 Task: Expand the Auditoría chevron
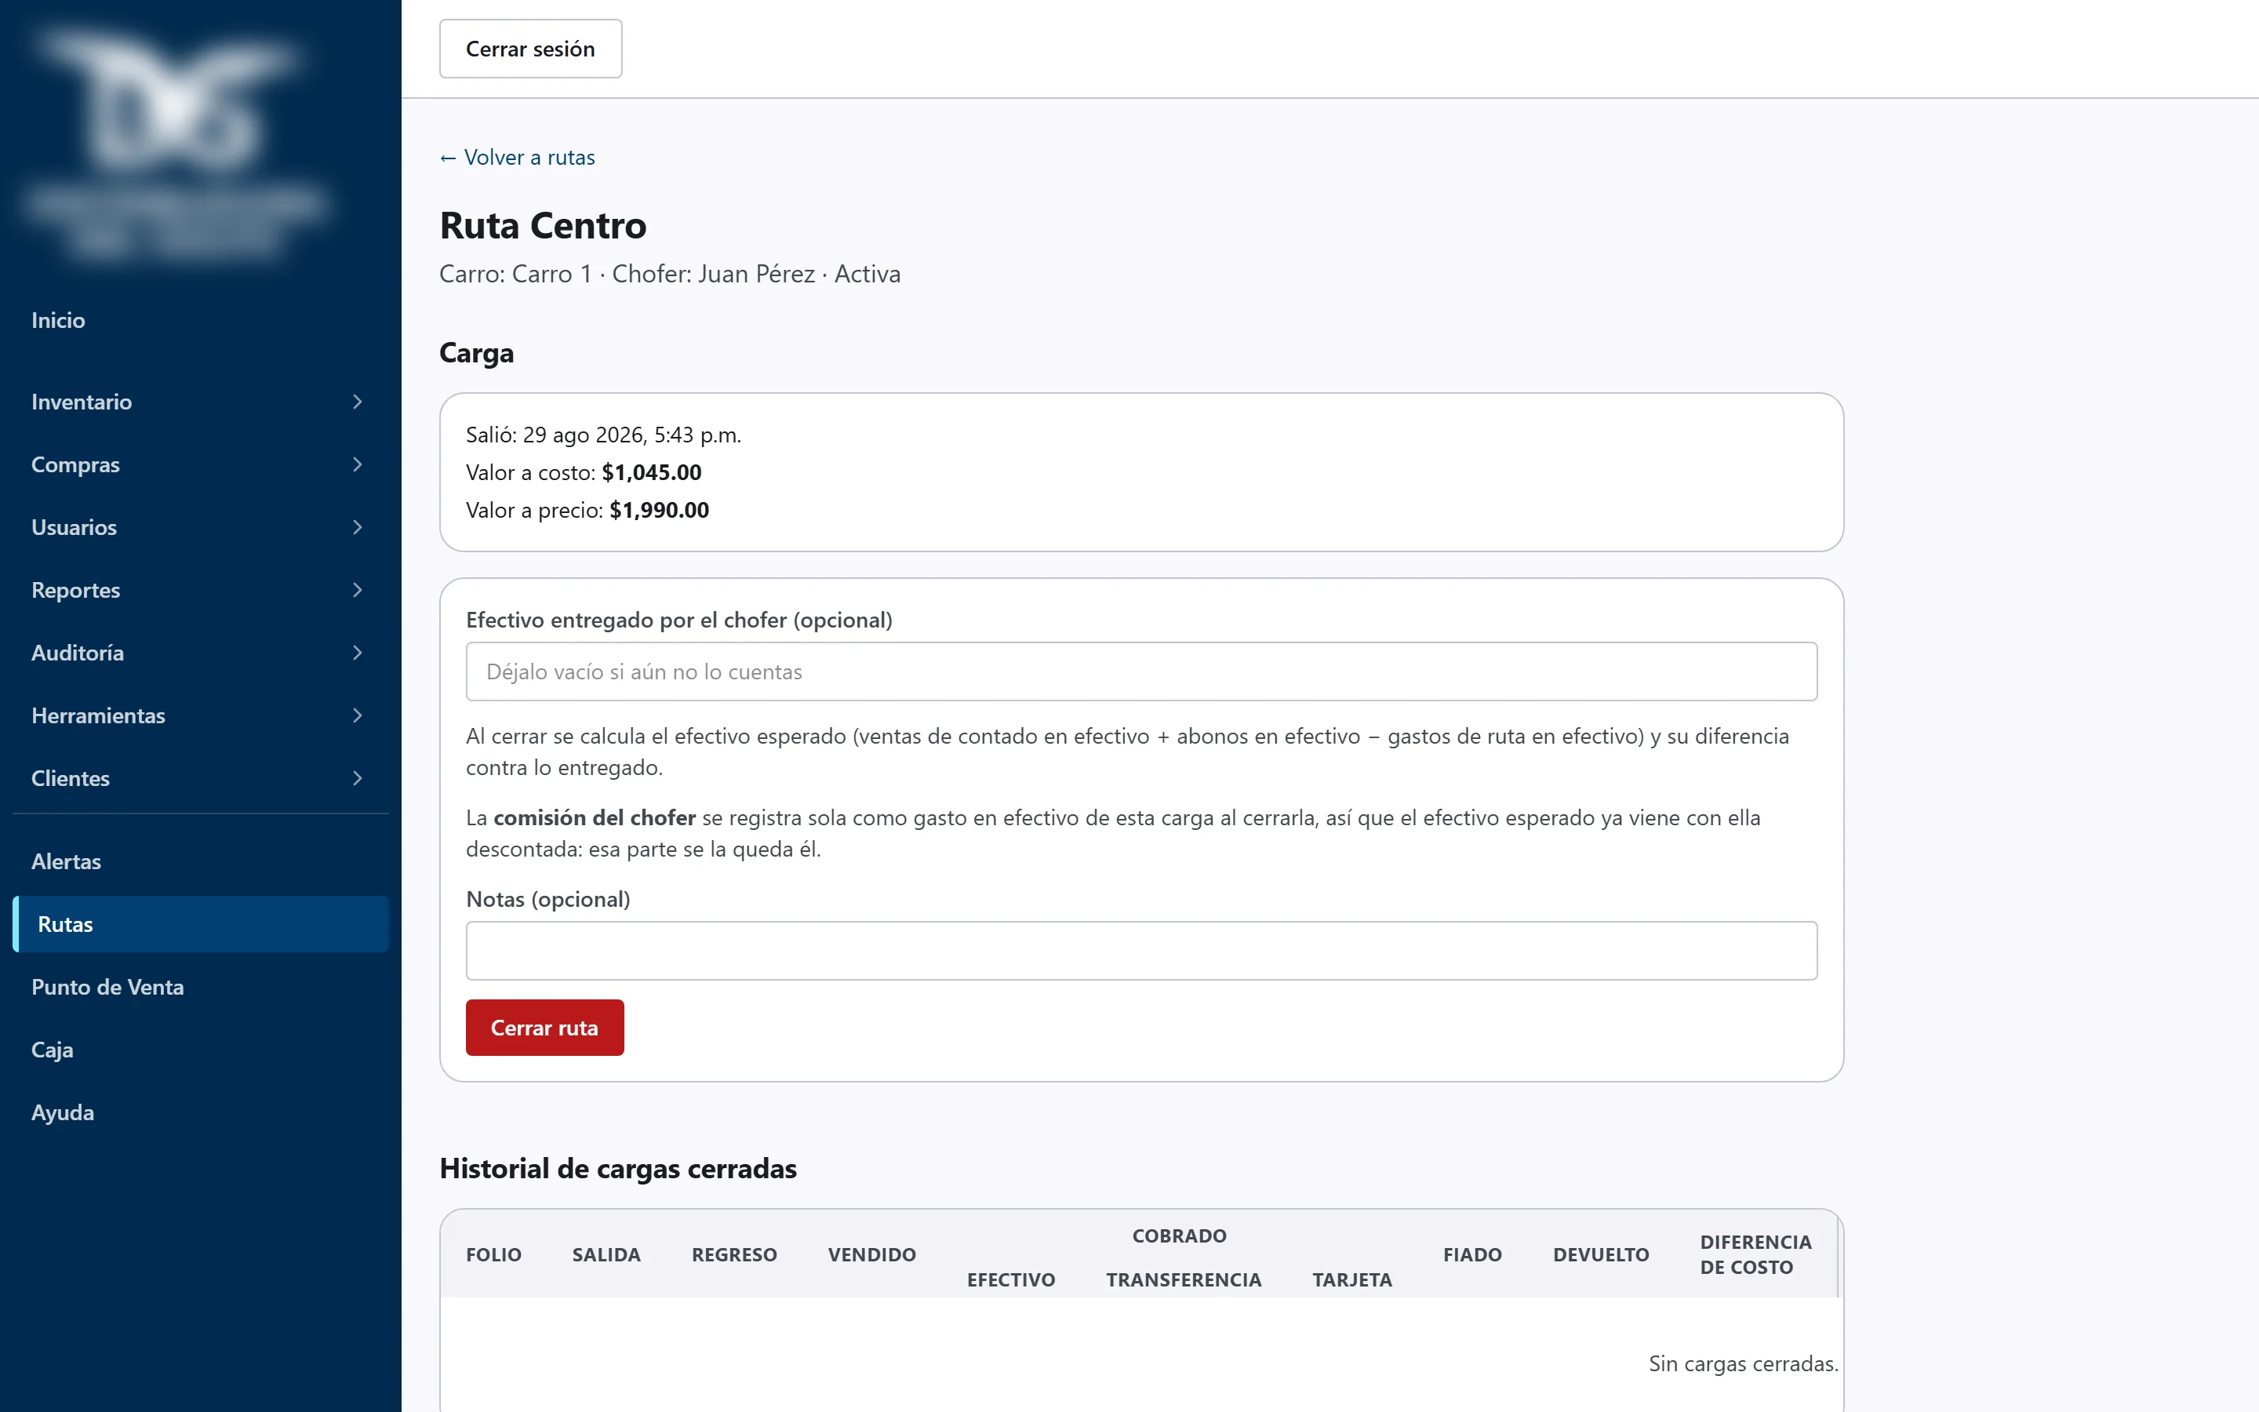(x=358, y=652)
